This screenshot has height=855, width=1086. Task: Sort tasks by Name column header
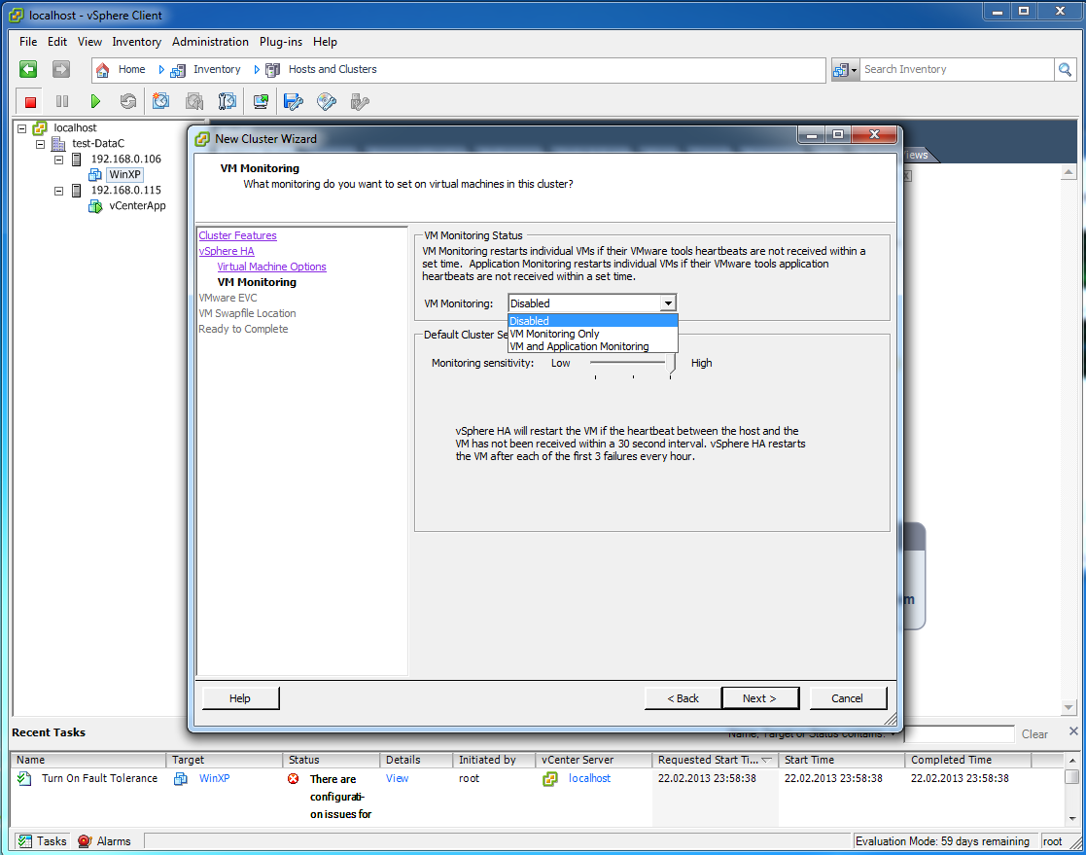coord(88,760)
